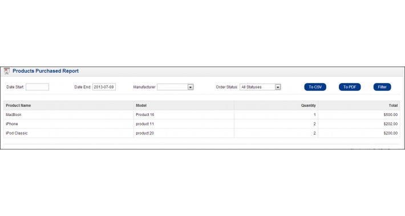Export the report with To CSV button
This screenshot has height=216, width=405.
[x=315, y=87]
